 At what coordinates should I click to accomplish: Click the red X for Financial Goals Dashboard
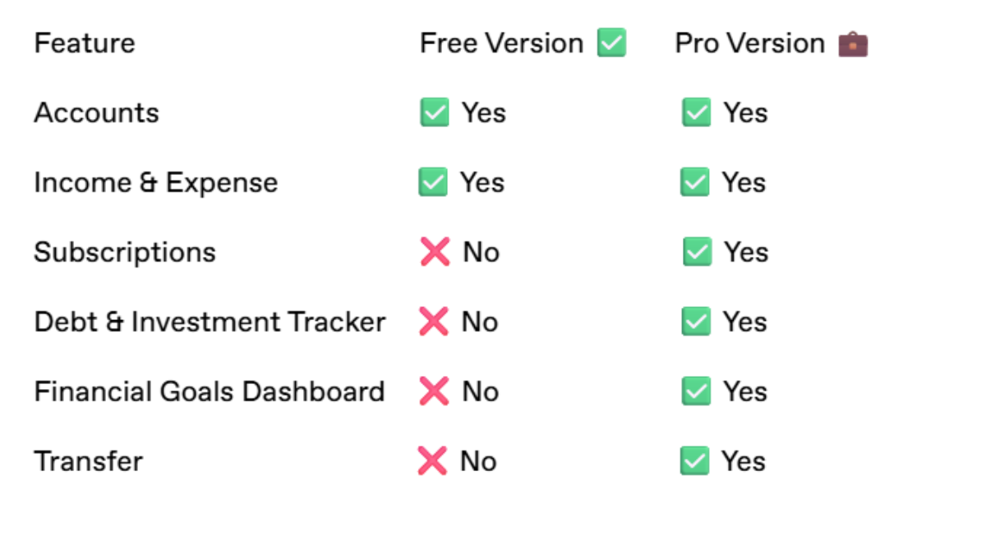coord(434,391)
